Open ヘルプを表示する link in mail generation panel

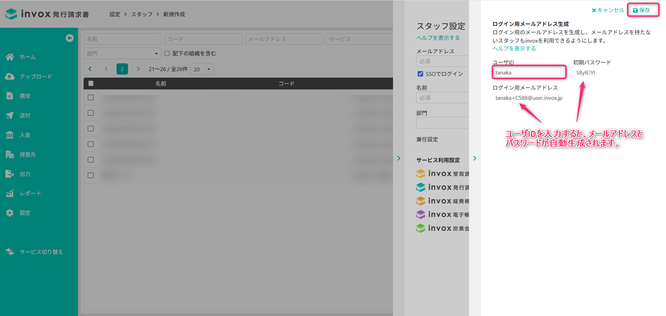(514, 49)
